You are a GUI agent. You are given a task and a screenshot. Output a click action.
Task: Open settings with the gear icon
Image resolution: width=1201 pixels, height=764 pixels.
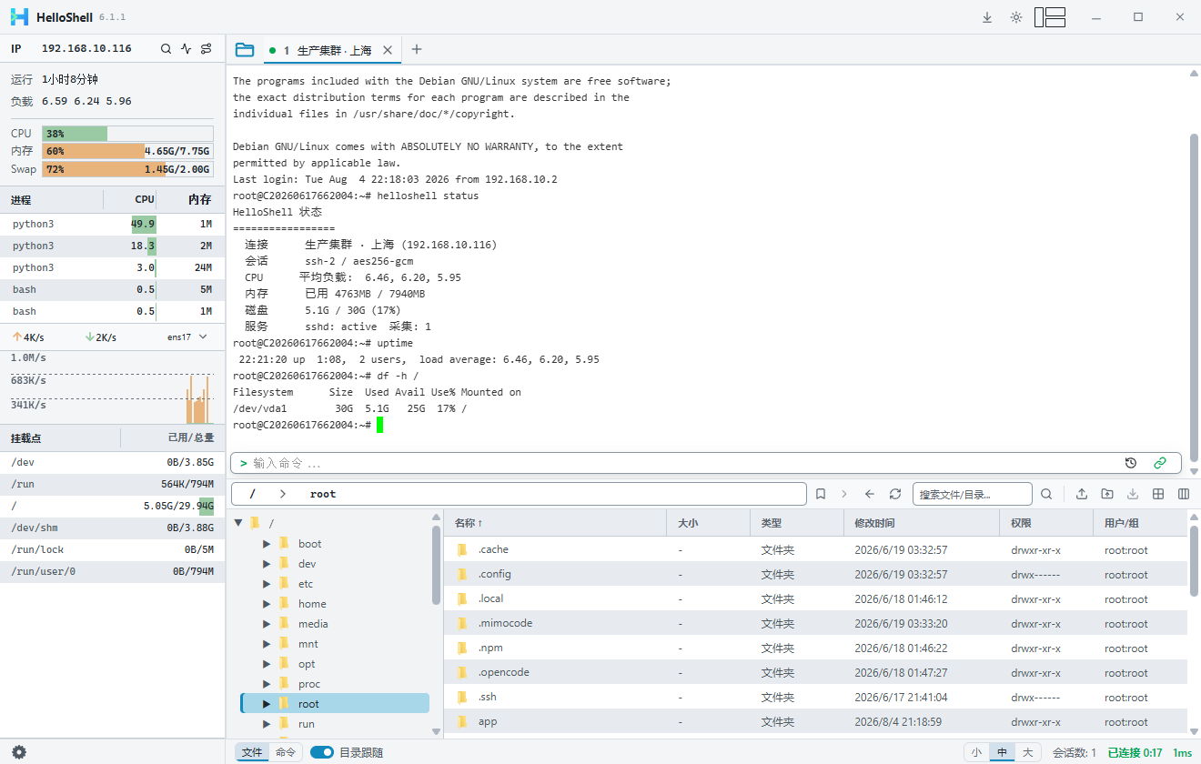tap(19, 752)
